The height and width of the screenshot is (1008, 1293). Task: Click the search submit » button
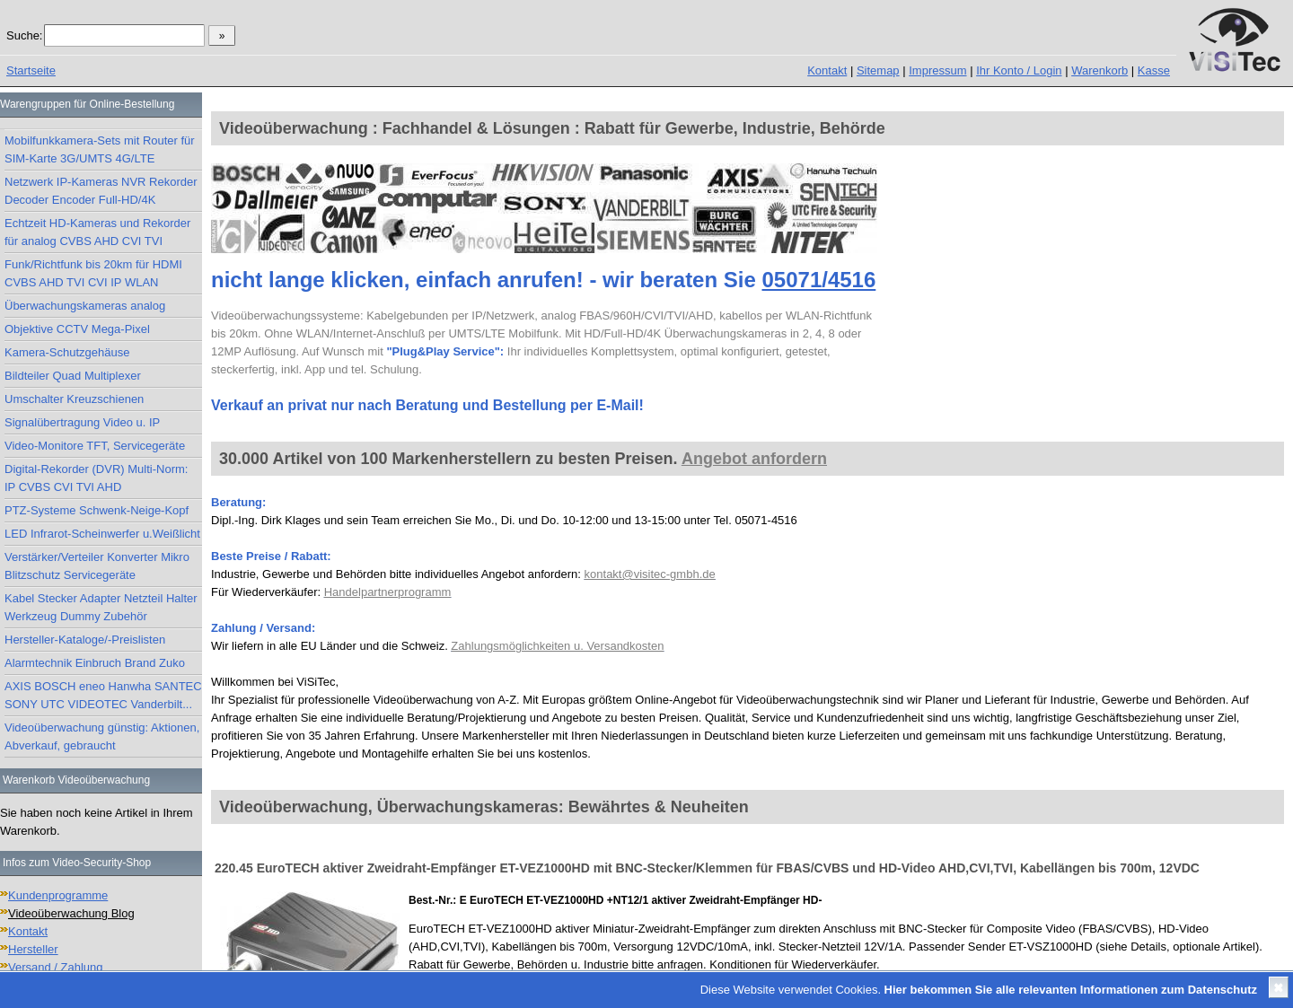(x=222, y=35)
